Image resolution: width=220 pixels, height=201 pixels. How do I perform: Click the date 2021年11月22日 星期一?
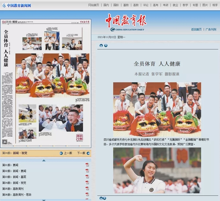(112, 37)
